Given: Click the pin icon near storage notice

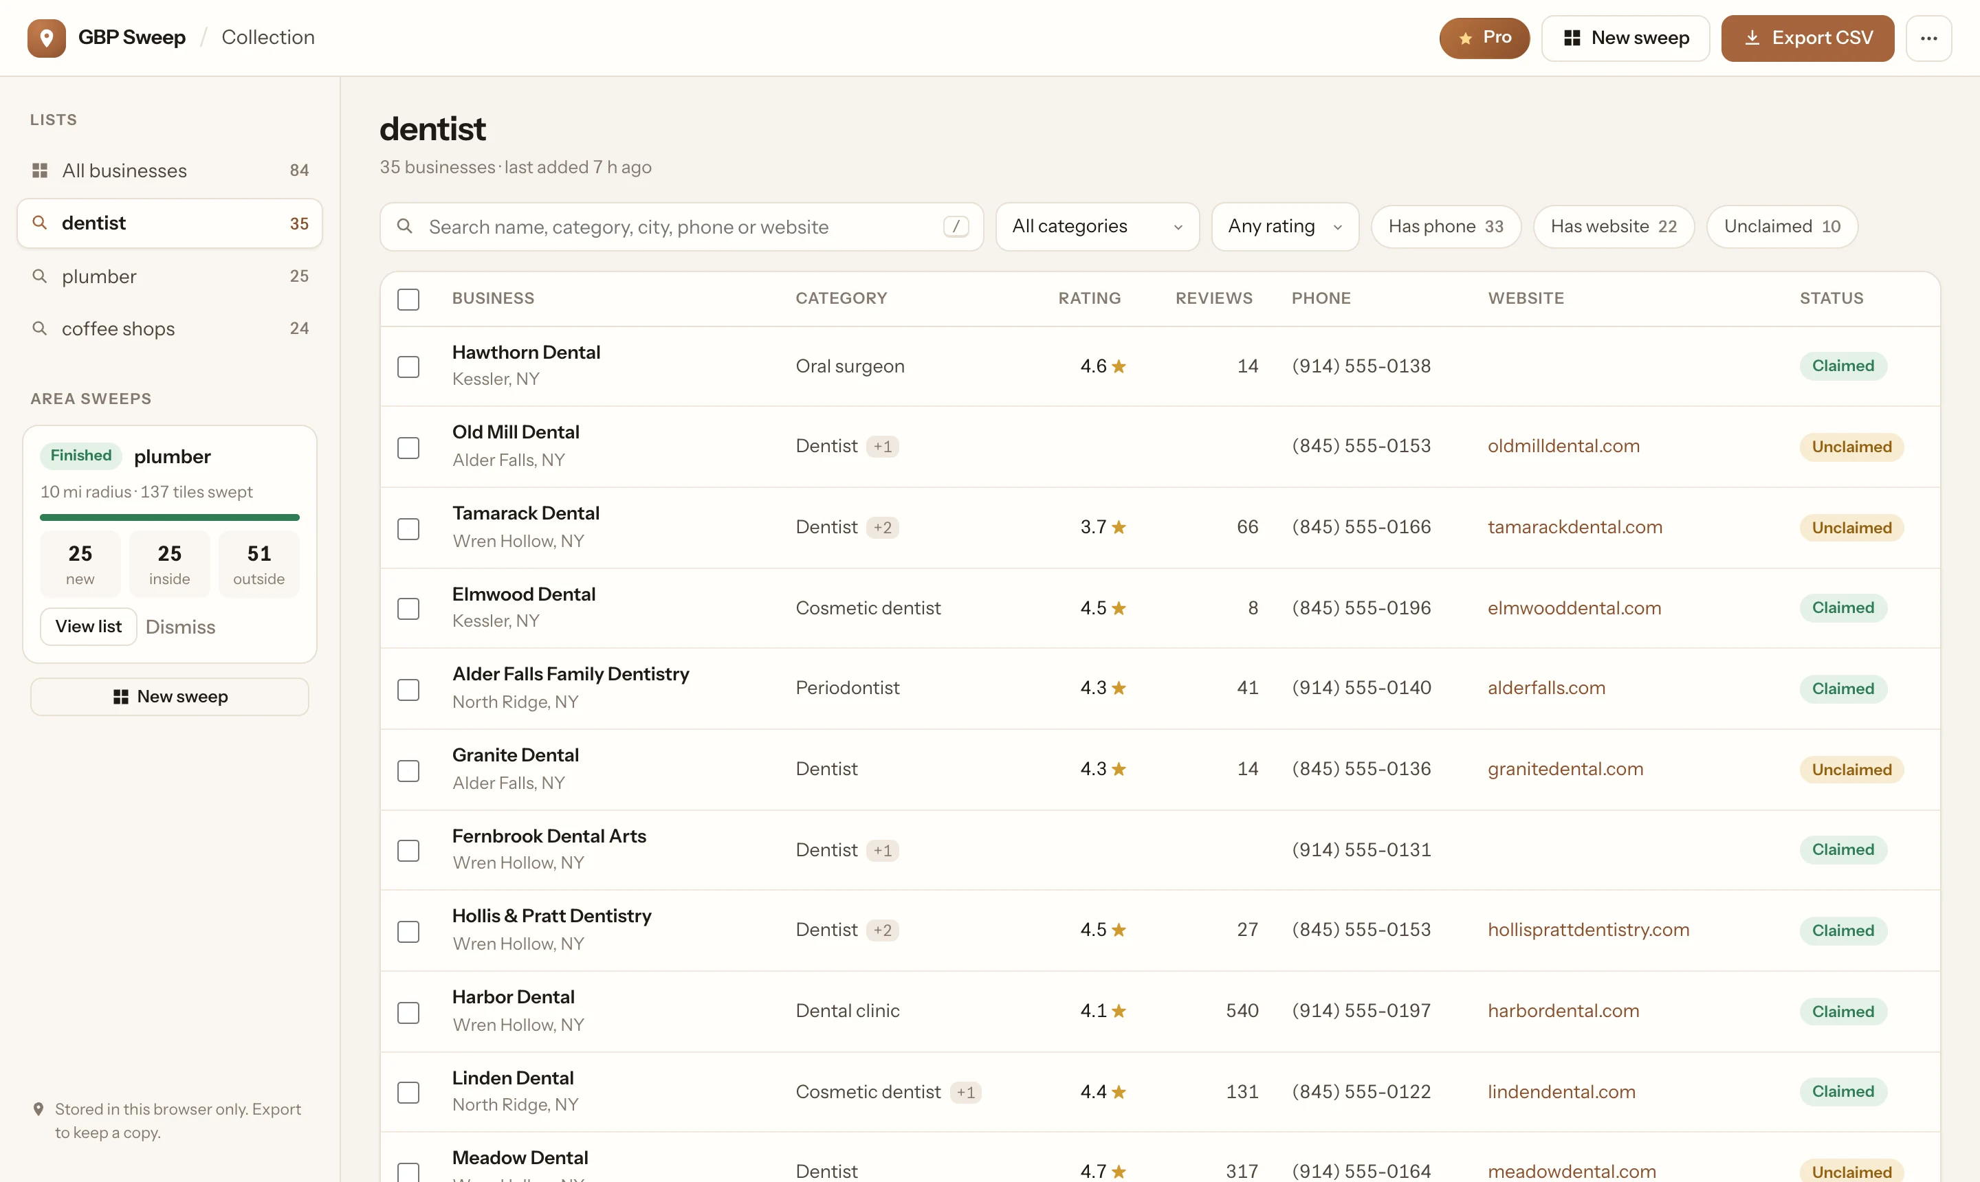Looking at the screenshot, I should tap(38, 1108).
